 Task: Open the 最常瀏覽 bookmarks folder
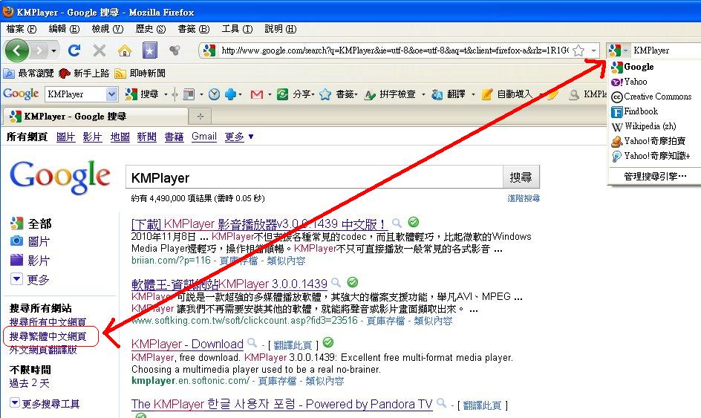coord(28,73)
